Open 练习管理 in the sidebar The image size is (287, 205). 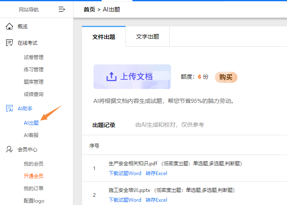coord(34,70)
